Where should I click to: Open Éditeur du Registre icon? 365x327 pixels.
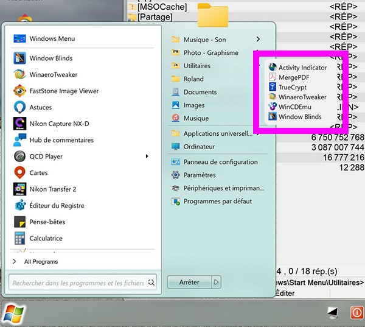[x=20, y=205]
